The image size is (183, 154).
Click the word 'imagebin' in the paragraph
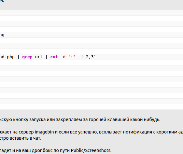pyautogui.click(x=44, y=132)
